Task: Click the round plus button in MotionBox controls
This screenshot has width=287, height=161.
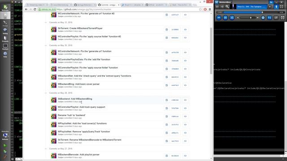Action: 263,18
